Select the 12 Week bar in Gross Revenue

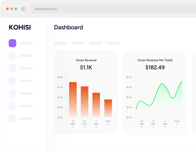tap(84, 102)
